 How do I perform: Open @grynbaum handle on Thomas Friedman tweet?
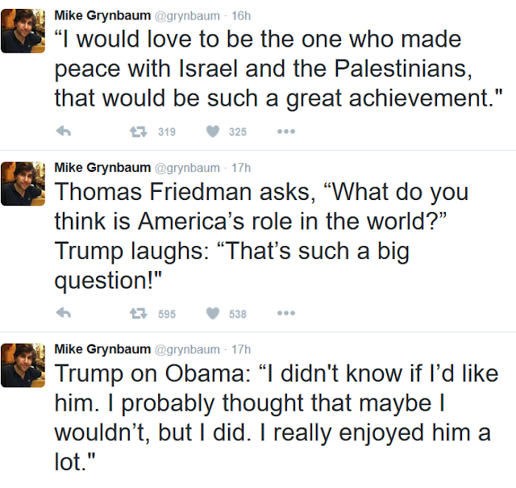pyautogui.click(x=187, y=168)
